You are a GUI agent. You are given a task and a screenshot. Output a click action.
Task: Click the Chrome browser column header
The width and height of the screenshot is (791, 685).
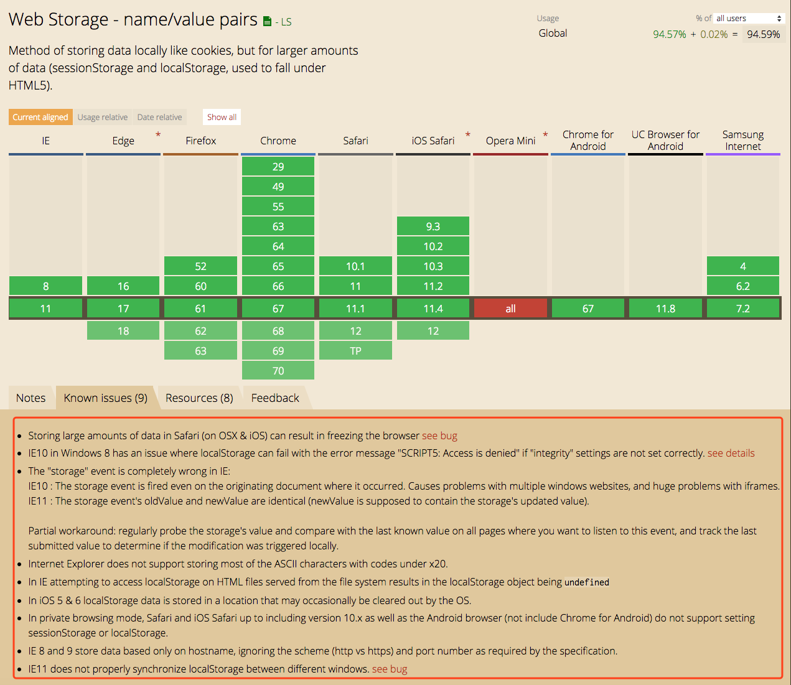pos(278,141)
